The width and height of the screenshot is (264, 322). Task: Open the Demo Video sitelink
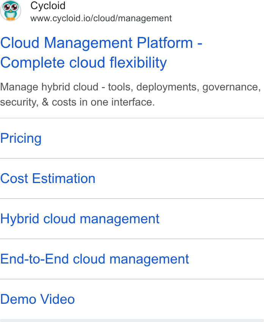pos(37,299)
